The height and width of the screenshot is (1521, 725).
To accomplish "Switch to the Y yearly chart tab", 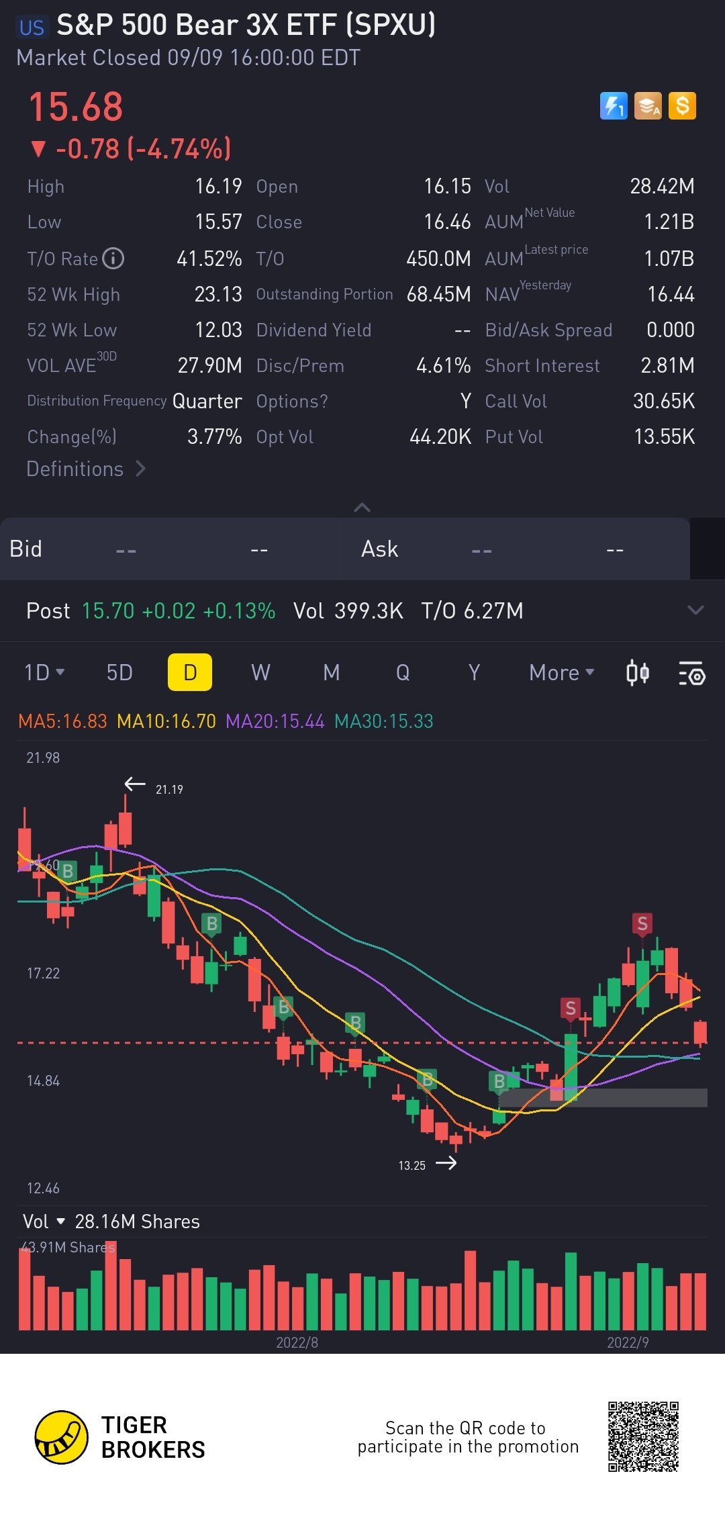I will (x=474, y=672).
